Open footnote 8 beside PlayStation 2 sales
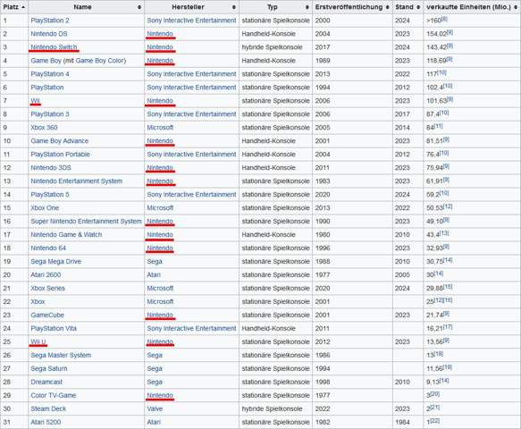521x429 pixels. click(x=444, y=20)
